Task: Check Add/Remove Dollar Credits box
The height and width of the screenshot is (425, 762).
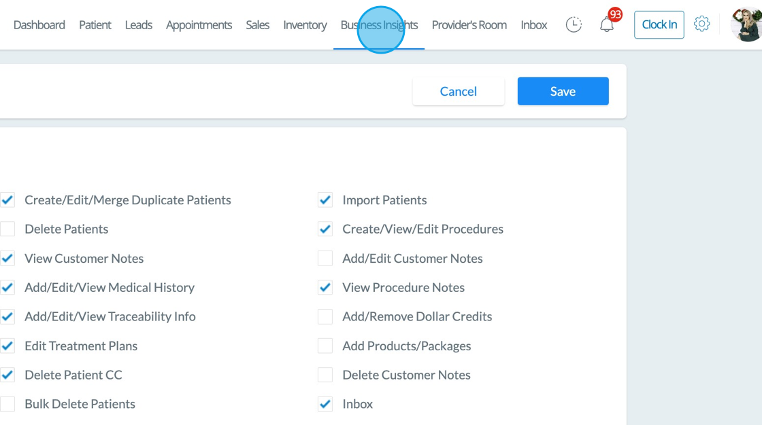Action: pos(325,317)
